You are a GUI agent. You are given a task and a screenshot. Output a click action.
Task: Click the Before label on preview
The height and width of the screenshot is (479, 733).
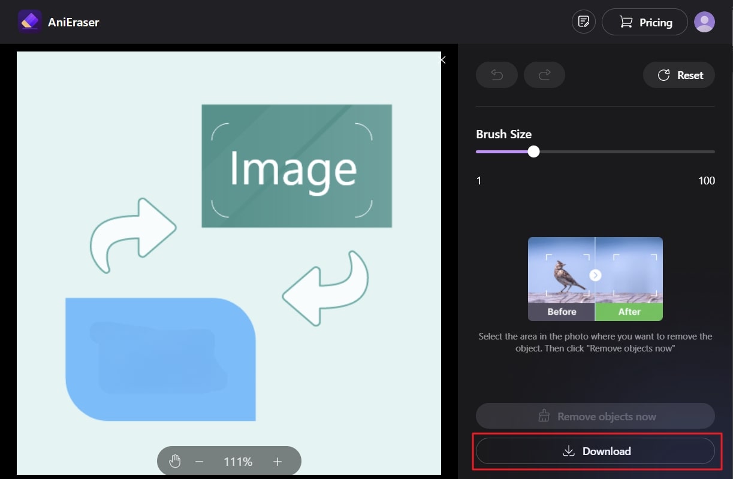point(562,311)
